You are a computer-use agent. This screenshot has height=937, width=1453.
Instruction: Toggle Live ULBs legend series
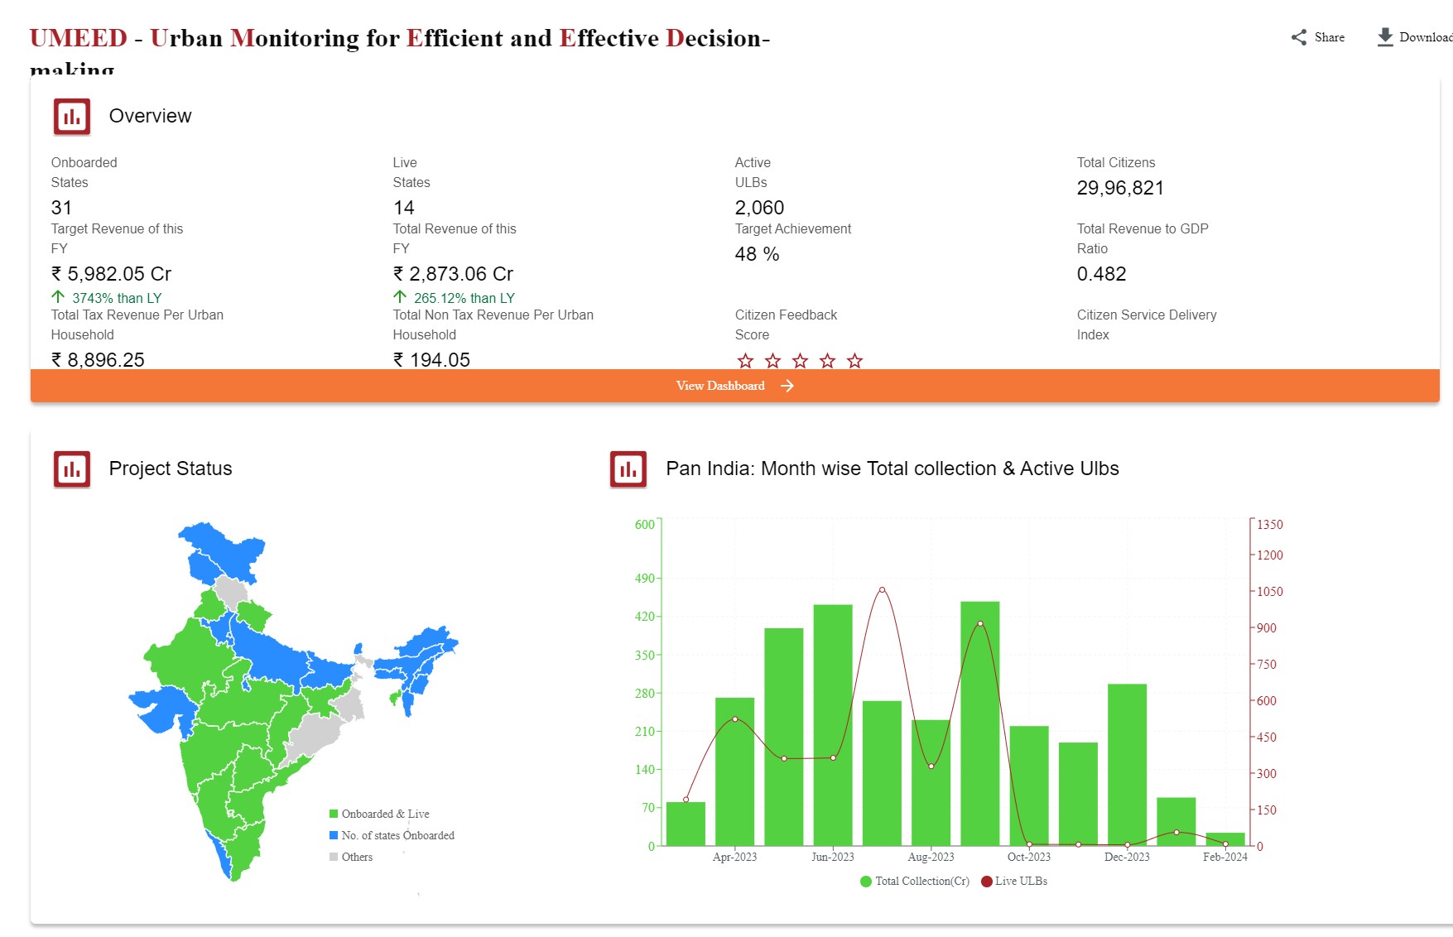click(x=1014, y=882)
